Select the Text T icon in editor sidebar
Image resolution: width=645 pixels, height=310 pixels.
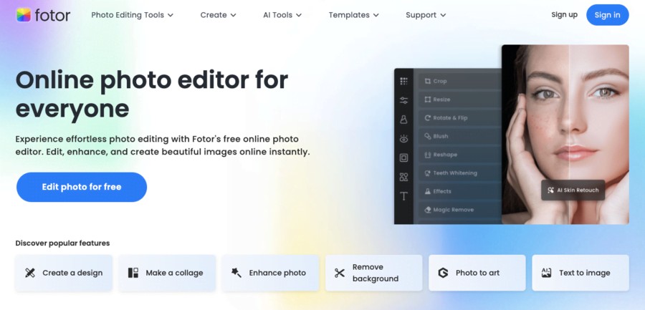403,196
